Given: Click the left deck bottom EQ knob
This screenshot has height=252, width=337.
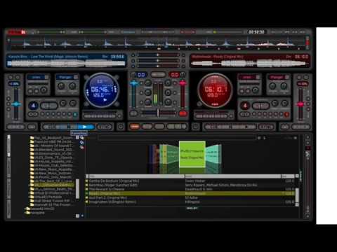Looking at the screenshot, I should tap(148, 102).
